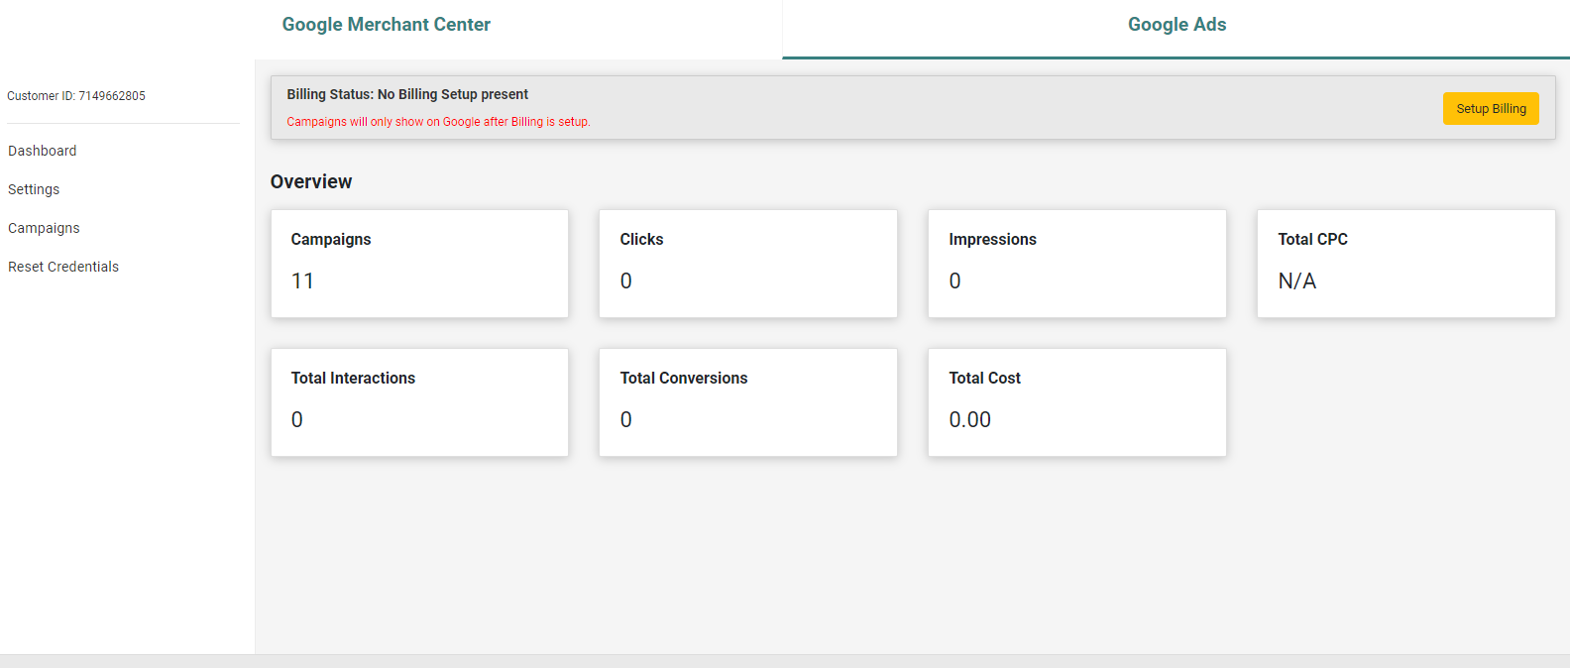Click the Impressions card value 0
1570x668 pixels.
(x=954, y=280)
